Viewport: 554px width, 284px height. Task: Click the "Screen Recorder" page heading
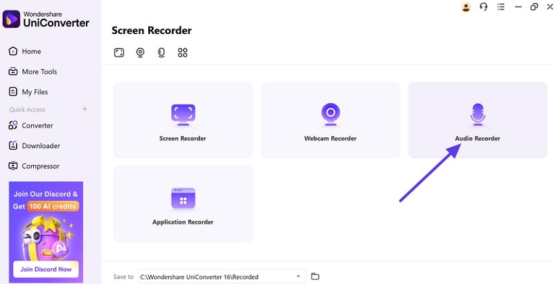[x=152, y=30]
